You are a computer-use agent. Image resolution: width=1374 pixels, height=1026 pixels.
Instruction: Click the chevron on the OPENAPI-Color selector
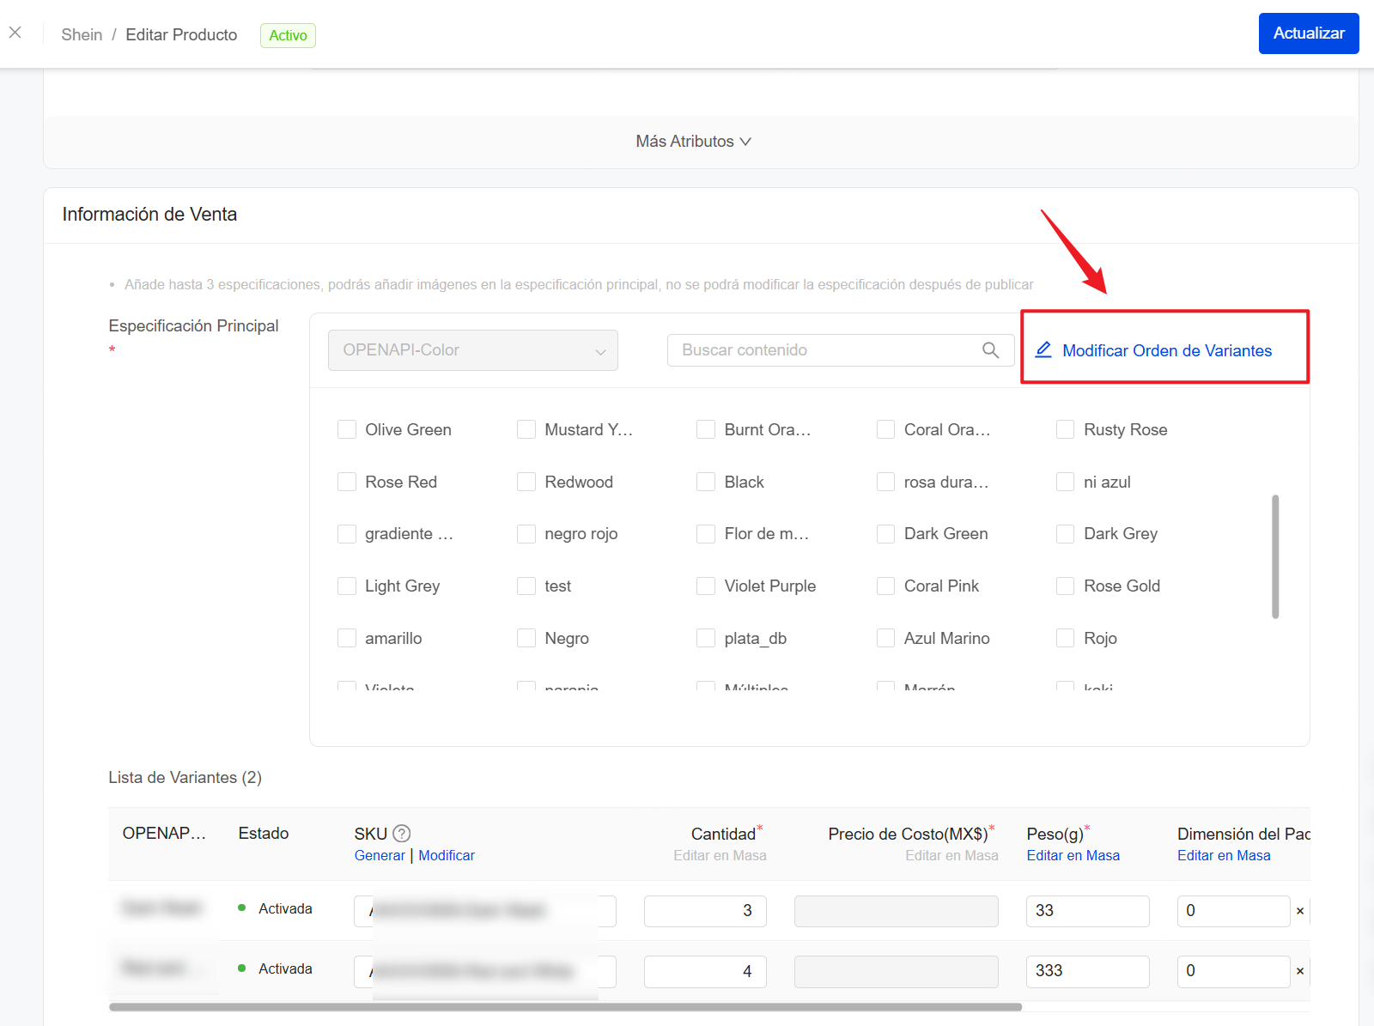[x=601, y=350]
